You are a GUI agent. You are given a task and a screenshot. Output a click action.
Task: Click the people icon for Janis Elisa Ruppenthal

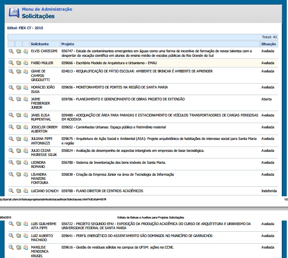pos(26,115)
